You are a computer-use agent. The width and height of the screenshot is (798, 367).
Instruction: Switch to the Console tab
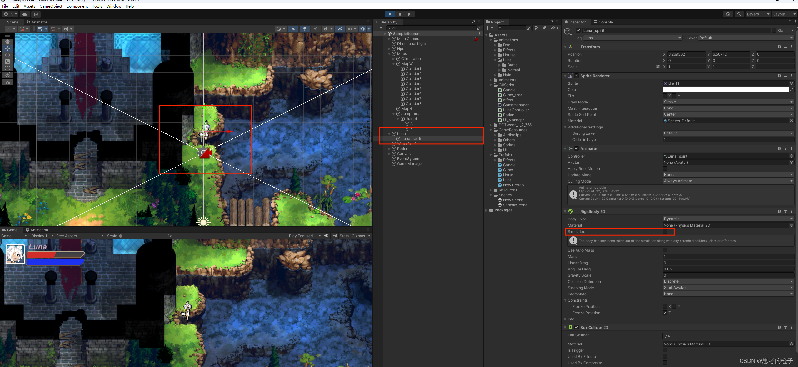[x=603, y=22]
